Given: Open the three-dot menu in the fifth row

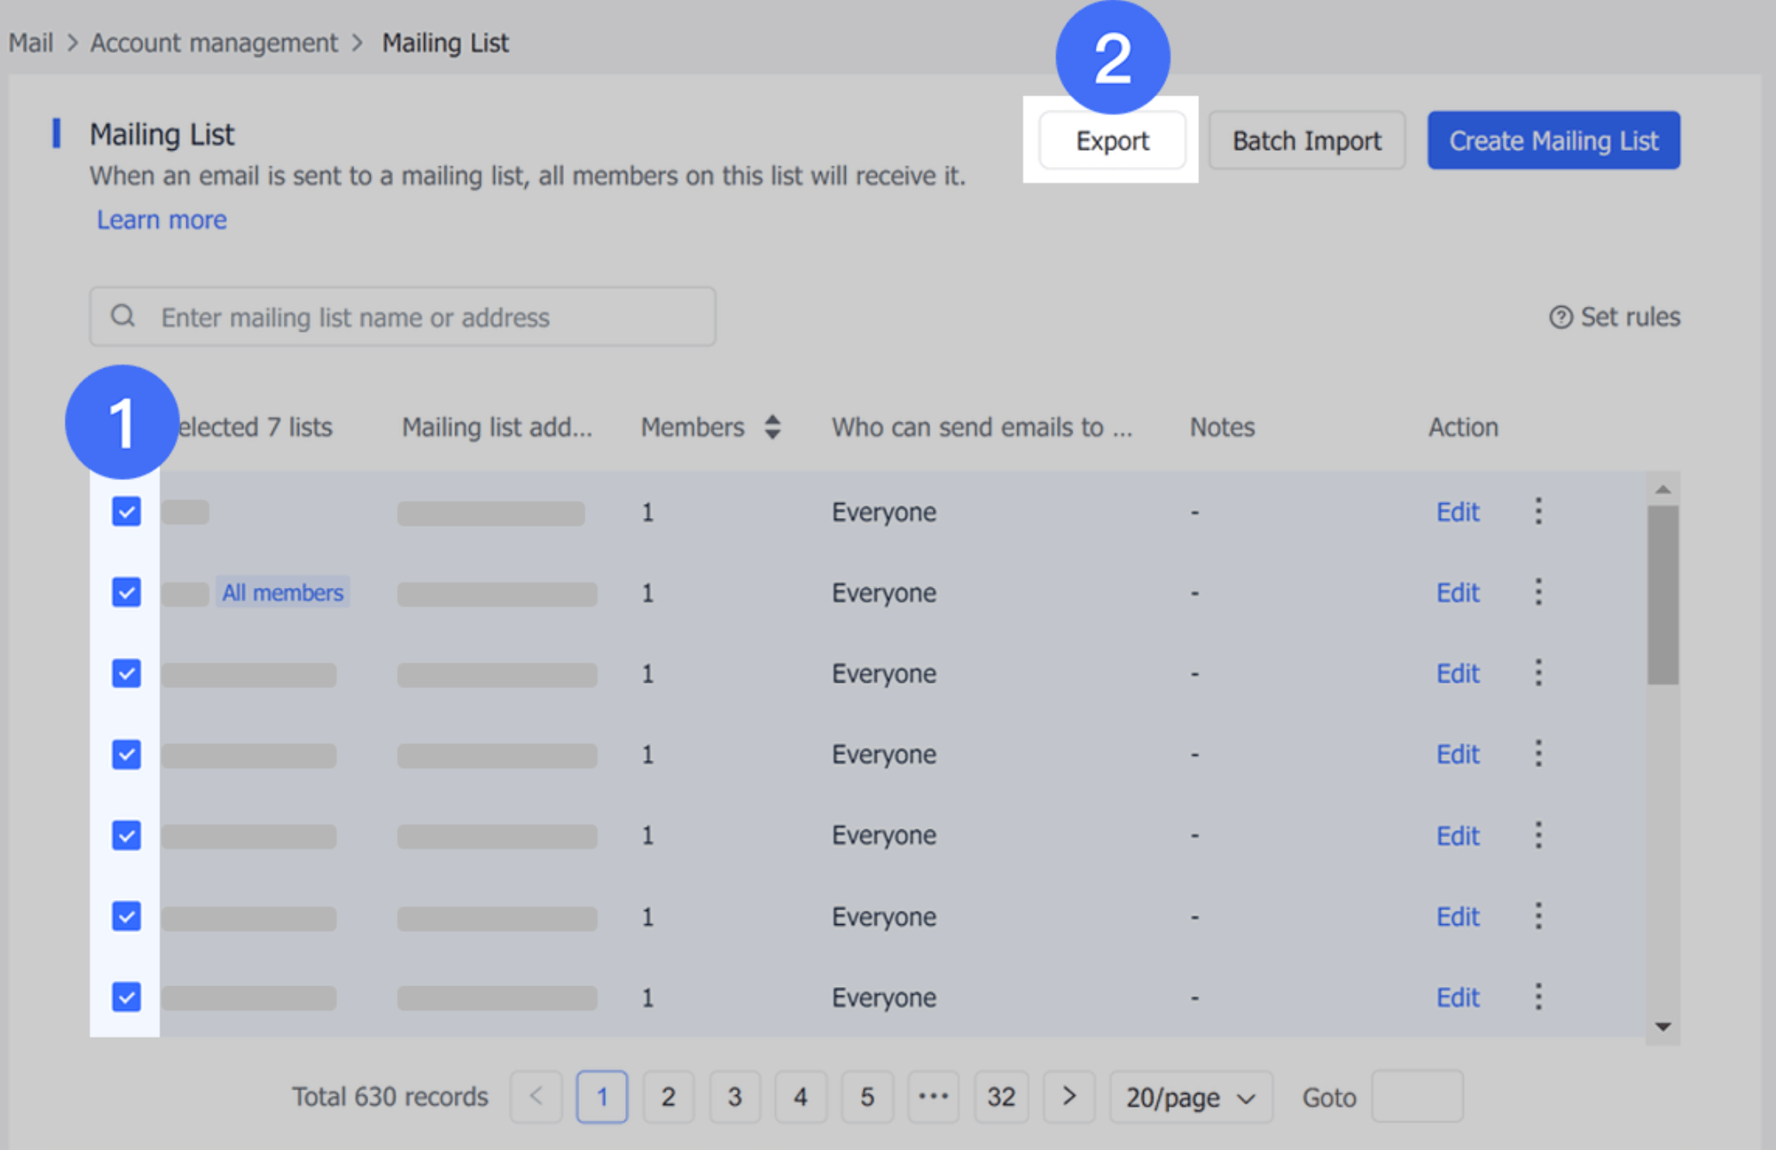Looking at the screenshot, I should 1538,834.
